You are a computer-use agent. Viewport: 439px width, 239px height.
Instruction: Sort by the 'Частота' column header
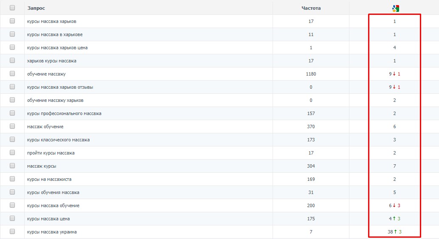[311, 8]
